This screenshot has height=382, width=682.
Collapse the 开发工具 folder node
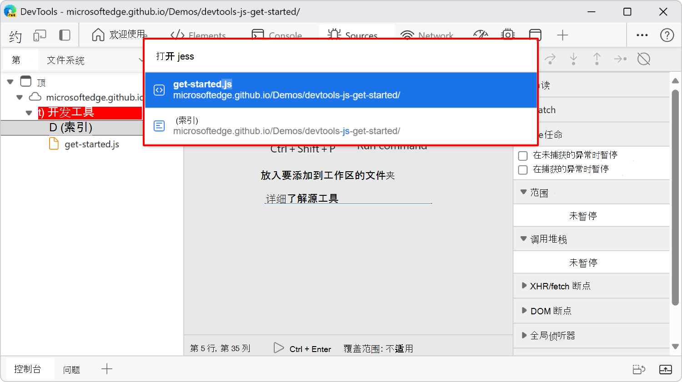tap(29, 113)
